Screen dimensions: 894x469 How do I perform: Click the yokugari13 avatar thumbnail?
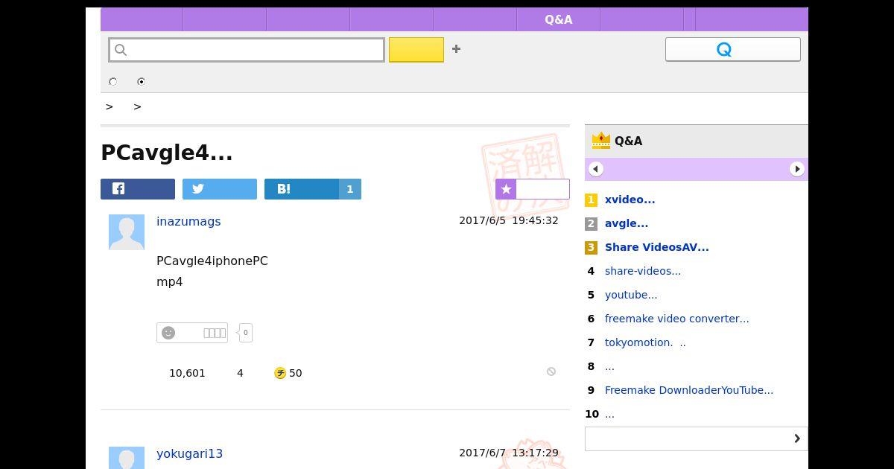coord(127,458)
